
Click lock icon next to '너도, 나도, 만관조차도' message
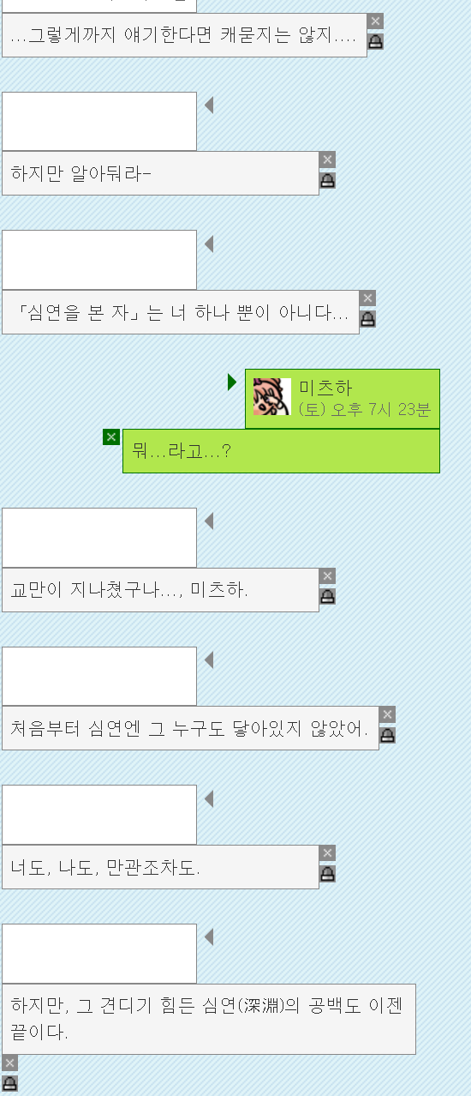pos(327,874)
